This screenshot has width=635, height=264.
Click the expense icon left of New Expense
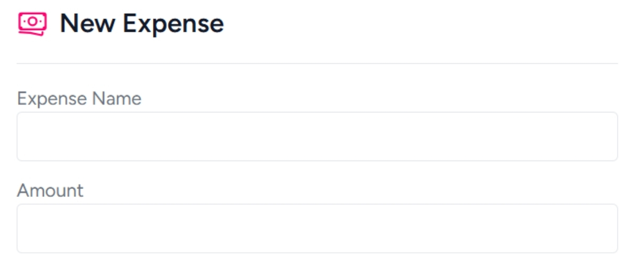tap(32, 24)
